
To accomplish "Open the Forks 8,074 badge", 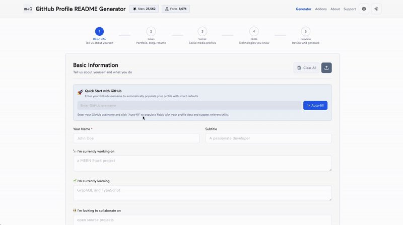I will click(176, 9).
